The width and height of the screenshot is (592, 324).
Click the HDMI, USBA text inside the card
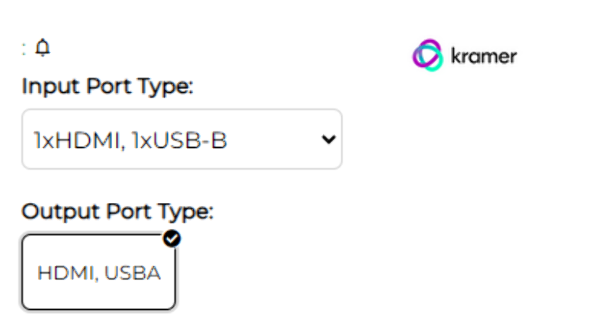(99, 273)
